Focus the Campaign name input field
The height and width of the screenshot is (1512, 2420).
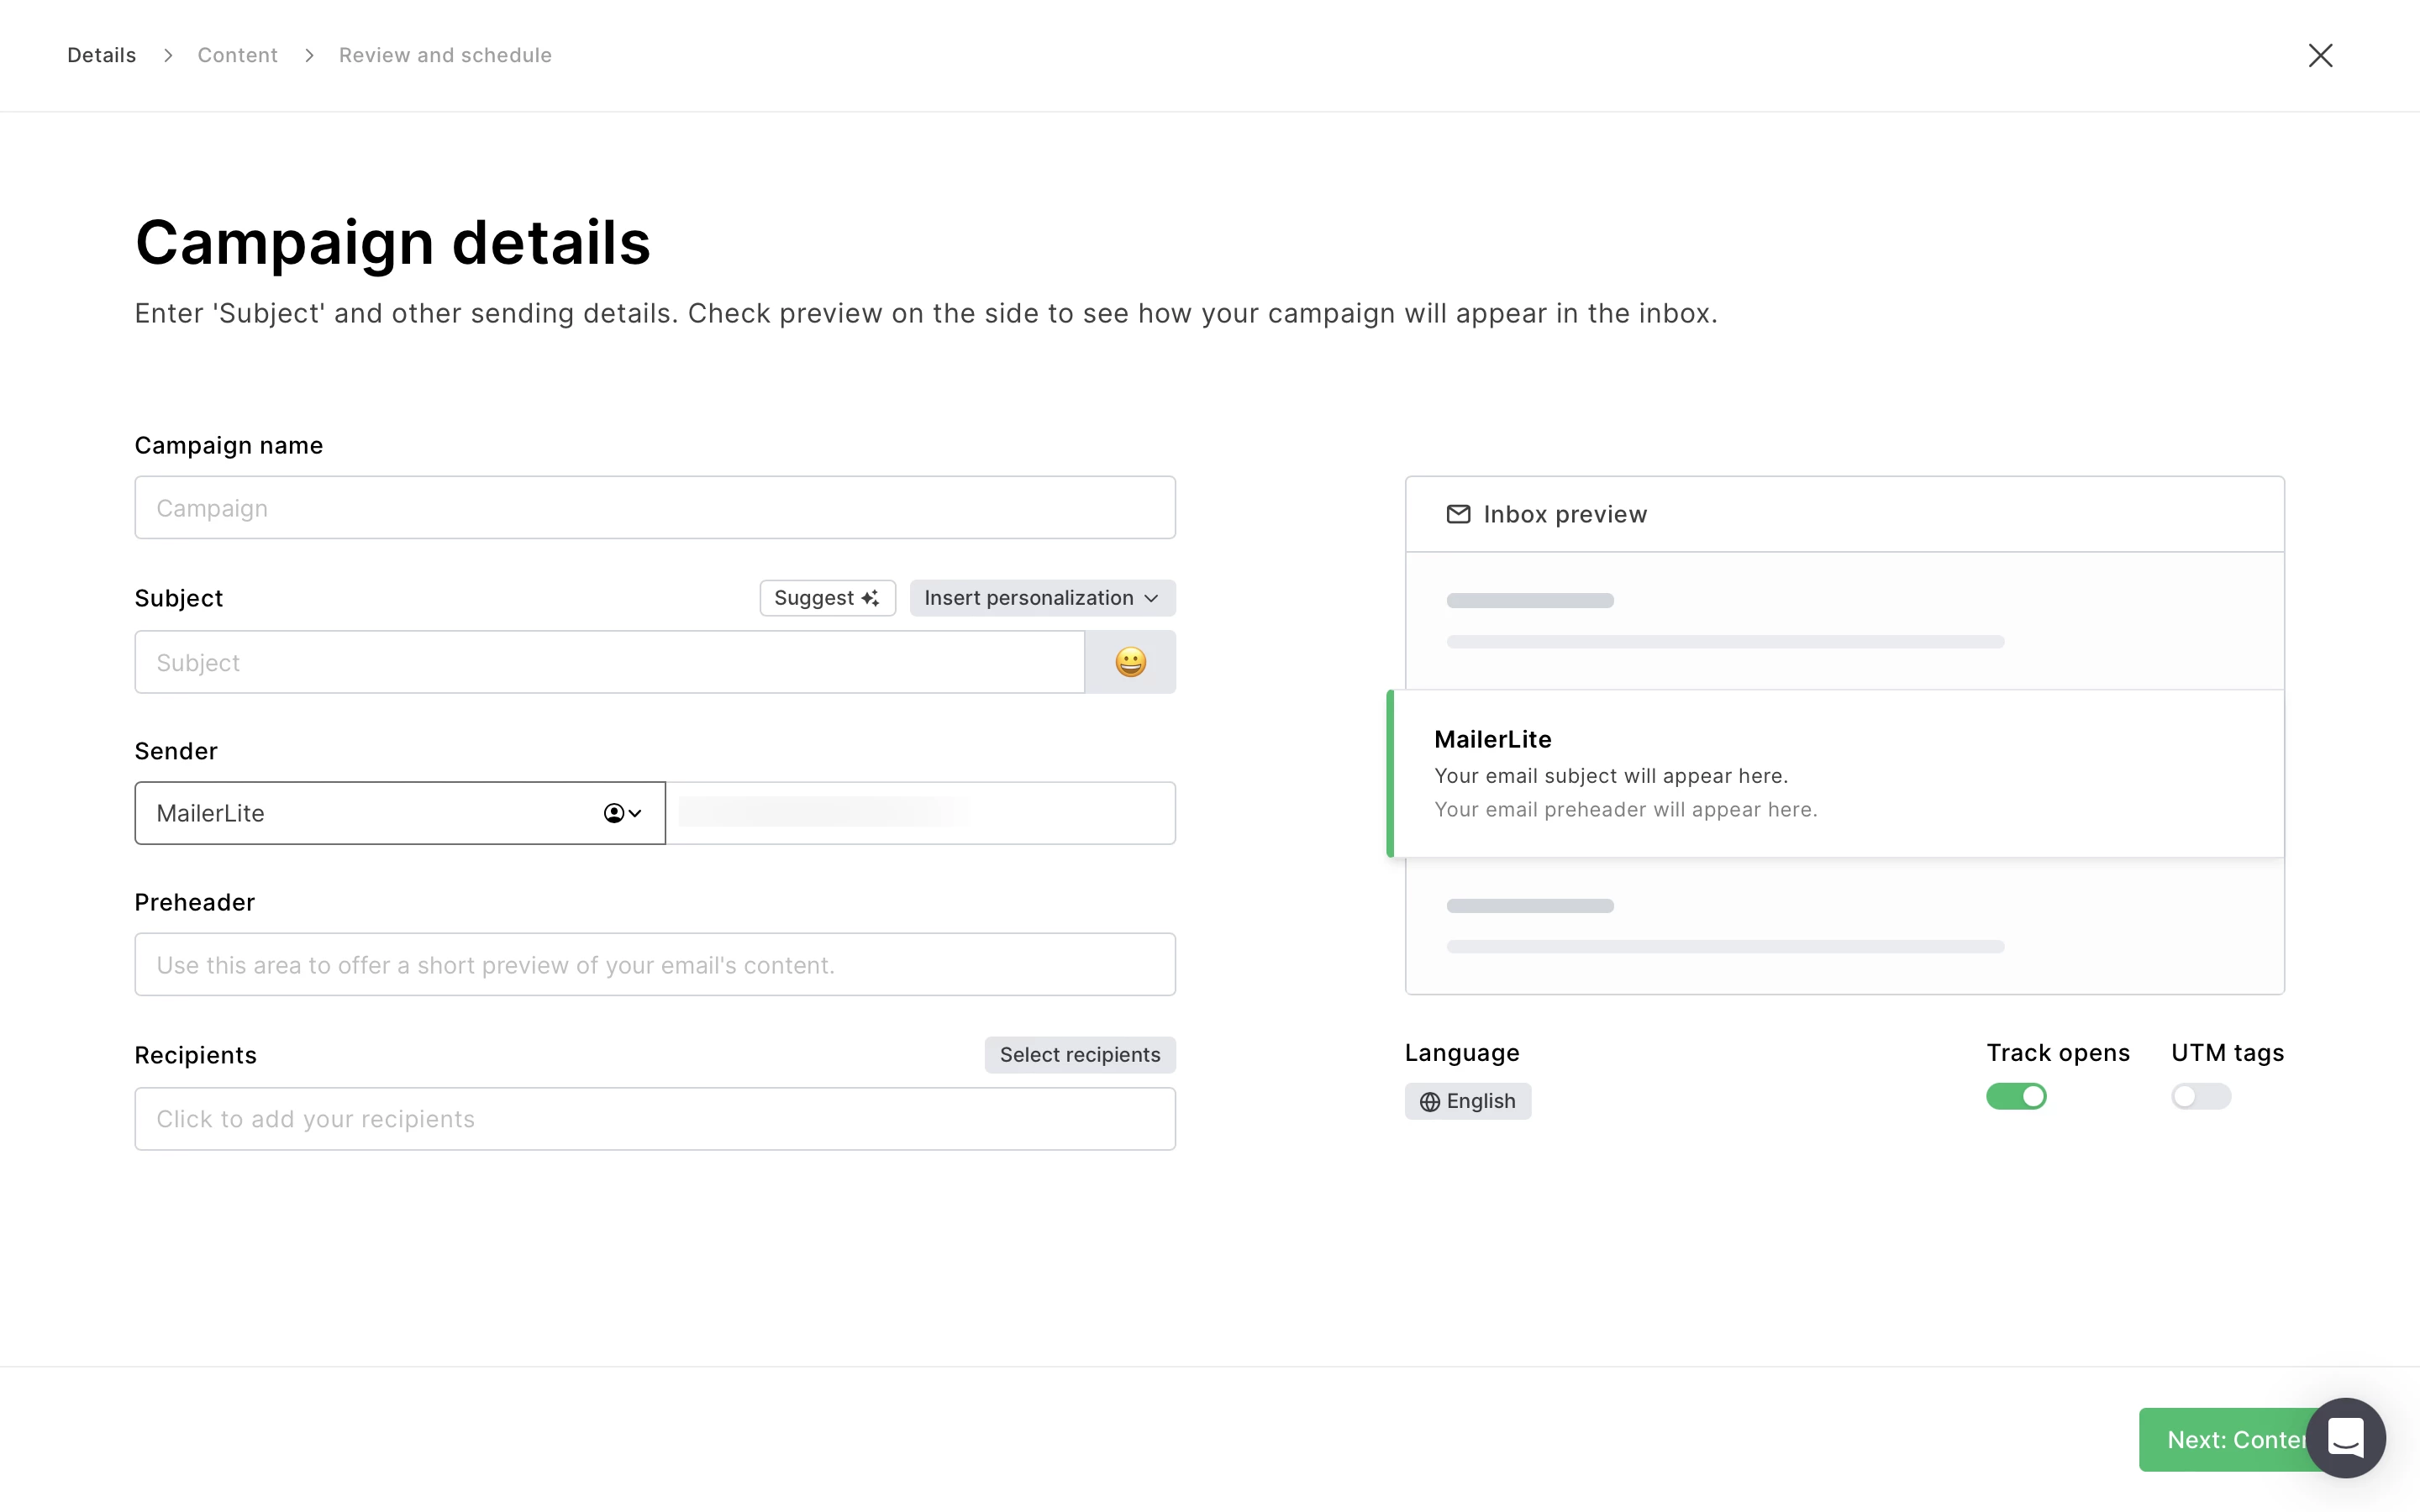click(x=655, y=508)
